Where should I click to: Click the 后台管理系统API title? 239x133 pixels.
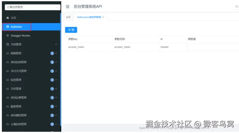(x=88, y=6)
